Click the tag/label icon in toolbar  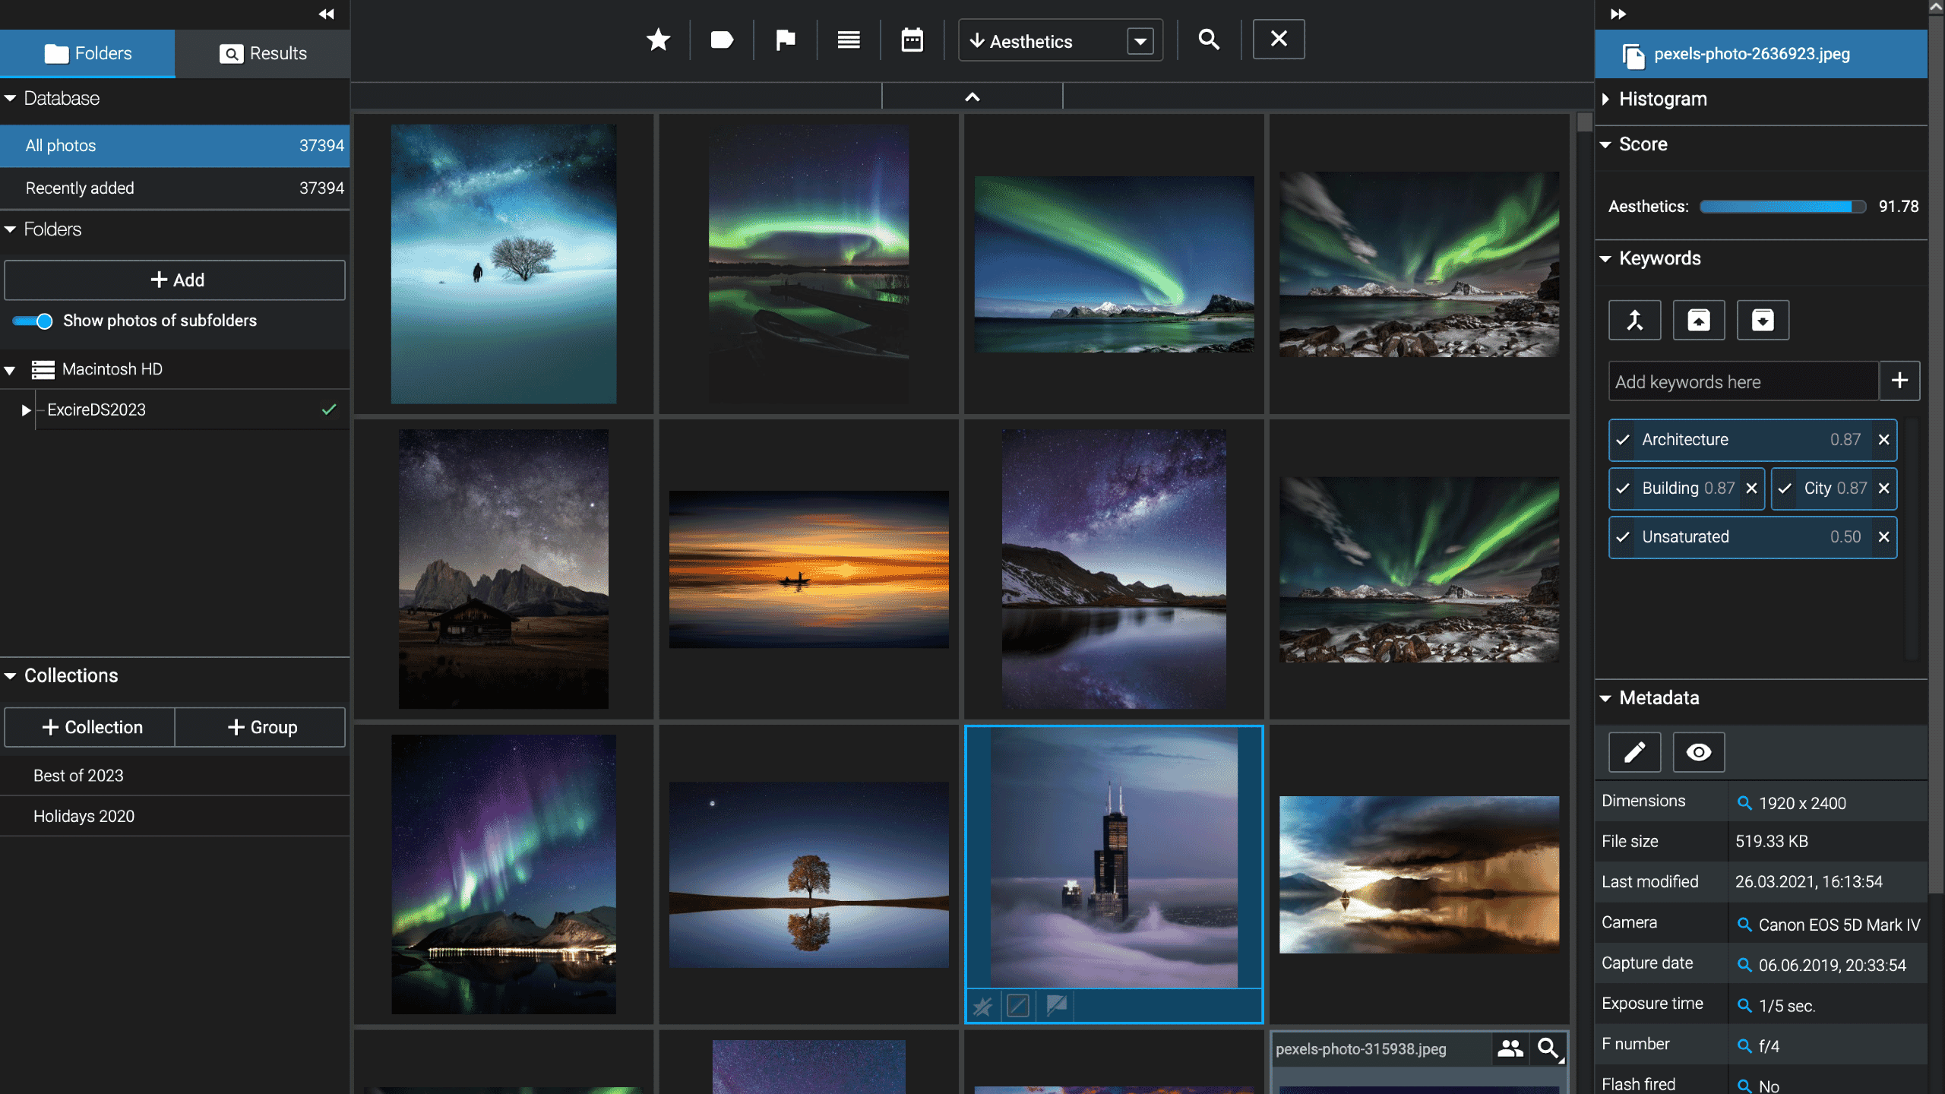(x=721, y=42)
